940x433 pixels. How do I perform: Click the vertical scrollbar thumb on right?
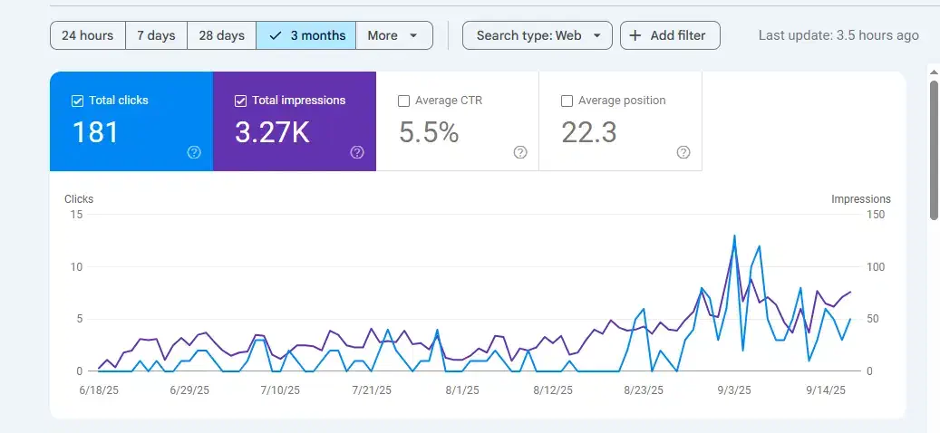pyautogui.click(x=934, y=149)
